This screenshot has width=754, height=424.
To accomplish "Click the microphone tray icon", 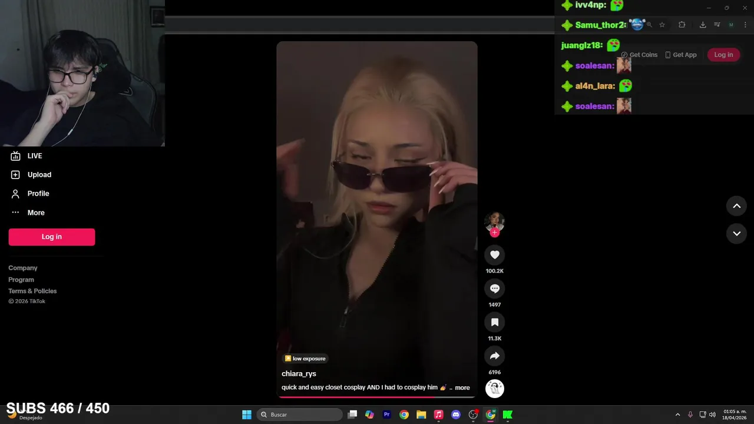I will pyautogui.click(x=690, y=415).
